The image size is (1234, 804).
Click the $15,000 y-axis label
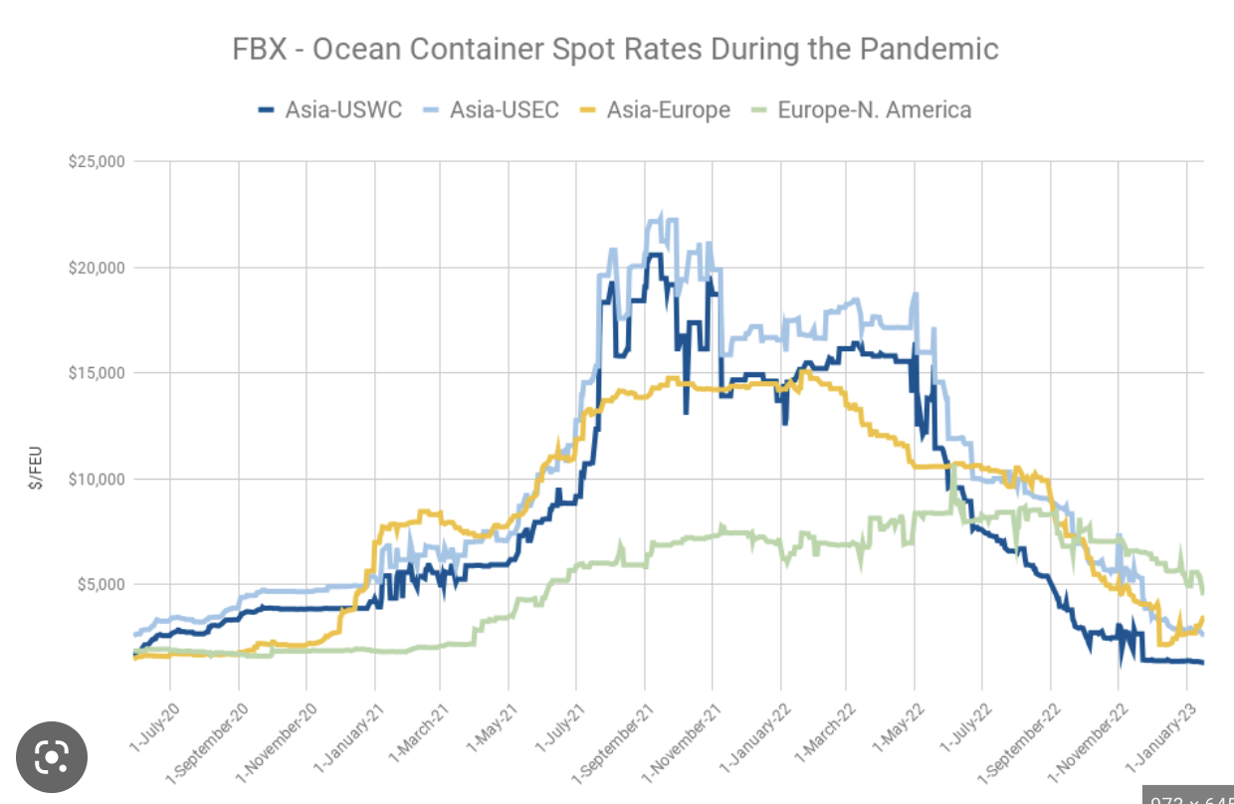[97, 373]
